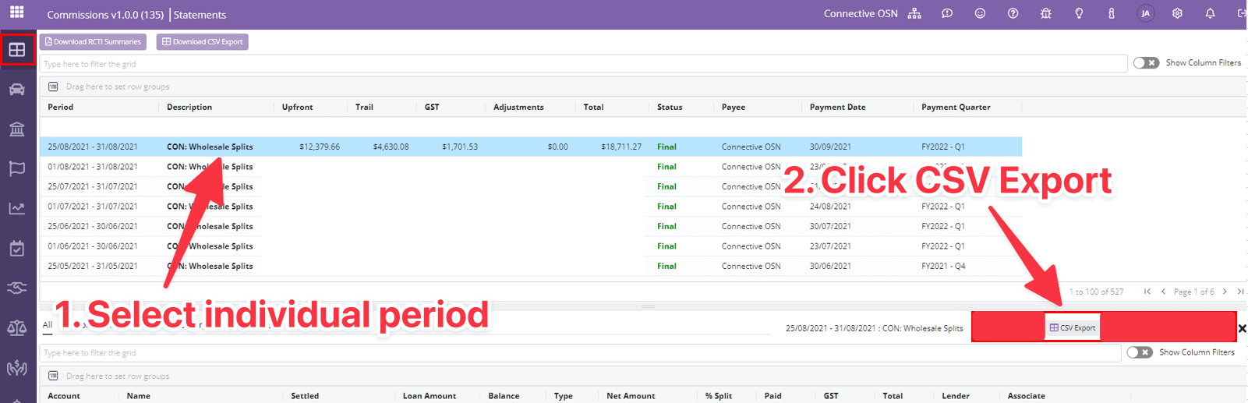Screen dimensions: 1248x403
Task: Sort by the Status column header
Action: click(x=670, y=107)
